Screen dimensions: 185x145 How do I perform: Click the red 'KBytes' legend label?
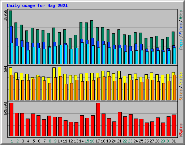coord(181,130)
